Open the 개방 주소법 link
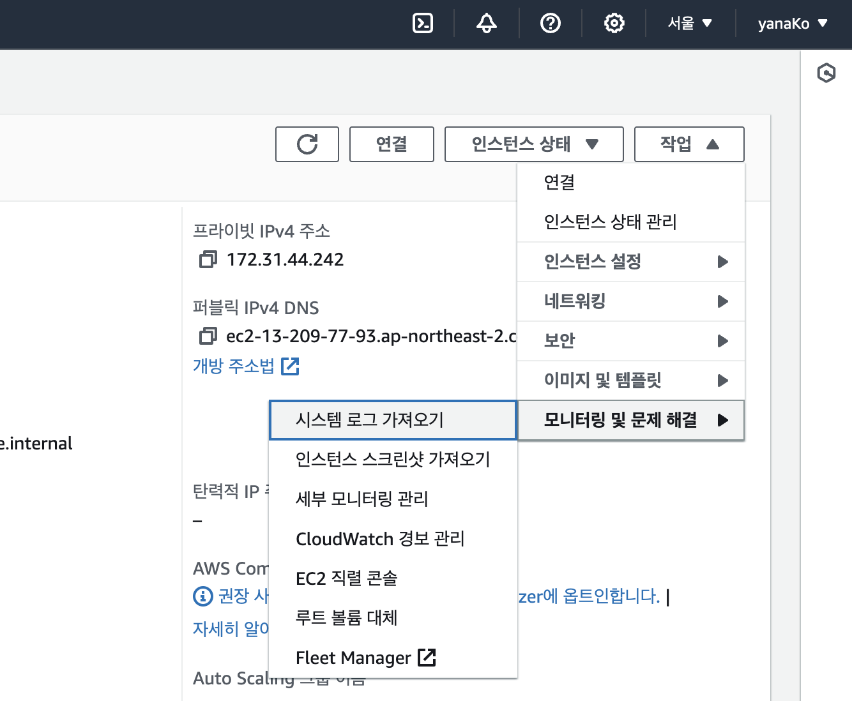The image size is (852, 701). (246, 366)
